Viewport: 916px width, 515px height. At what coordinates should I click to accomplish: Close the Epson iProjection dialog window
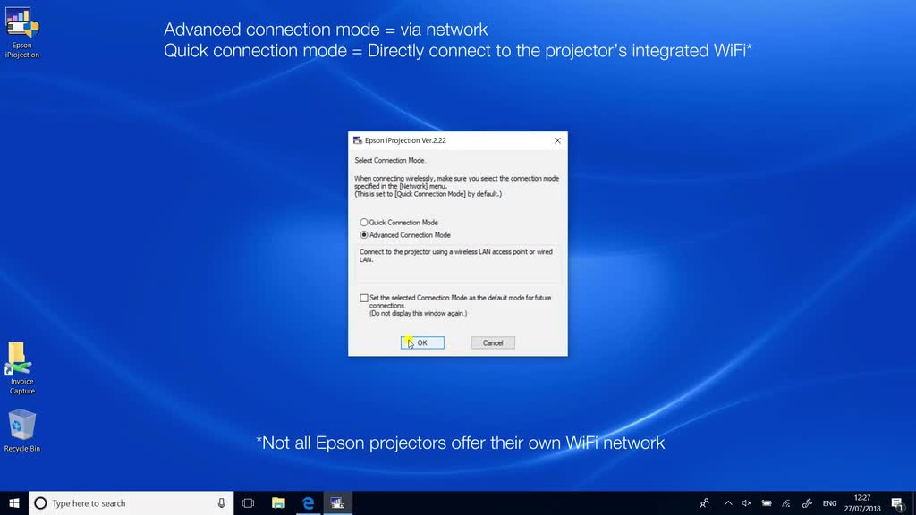[557, 140]
